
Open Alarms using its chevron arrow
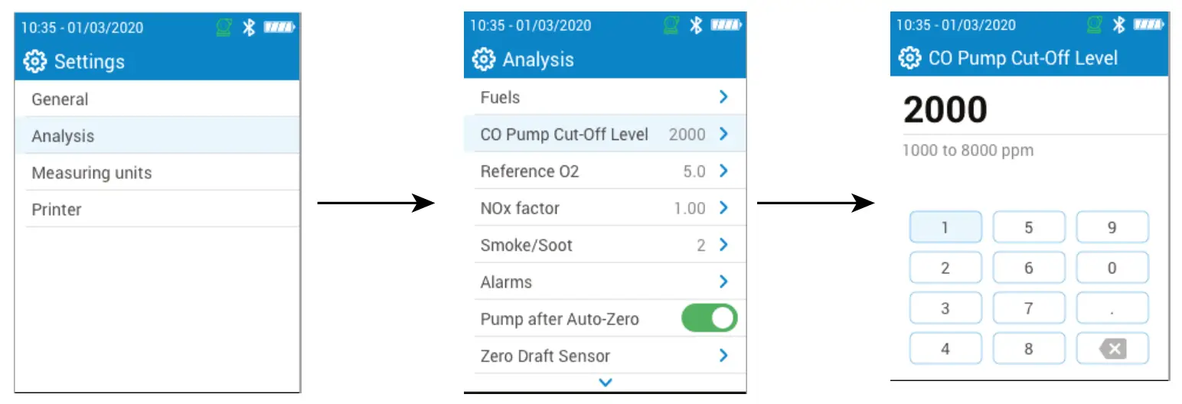click(723, 282)
